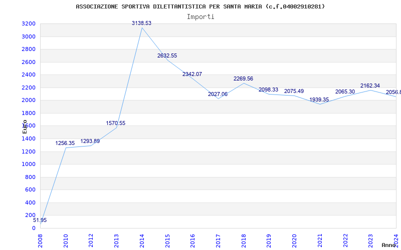Select the 2020 year tick label
Viewport: 401px width, 250px height.
pyautogui.click(x=294, y=241)
